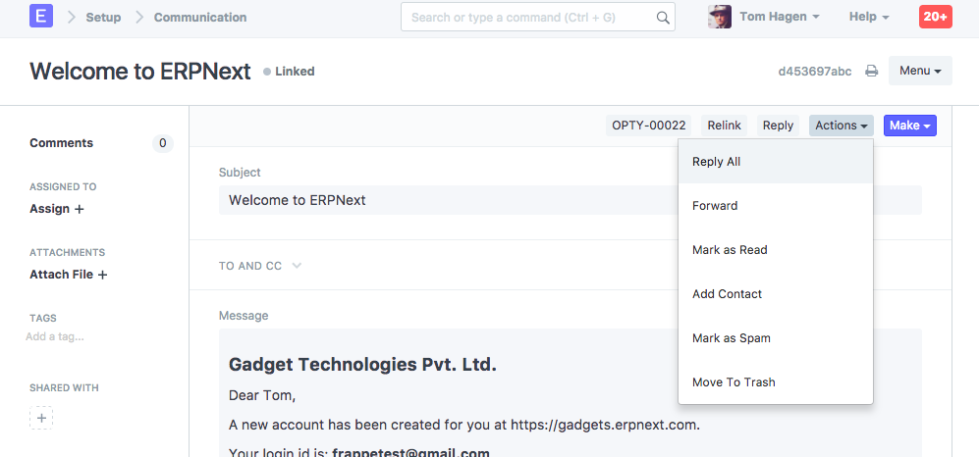Open the 20+ notifications badge
The height and width of the screenshot is (457, 979).
934,17
